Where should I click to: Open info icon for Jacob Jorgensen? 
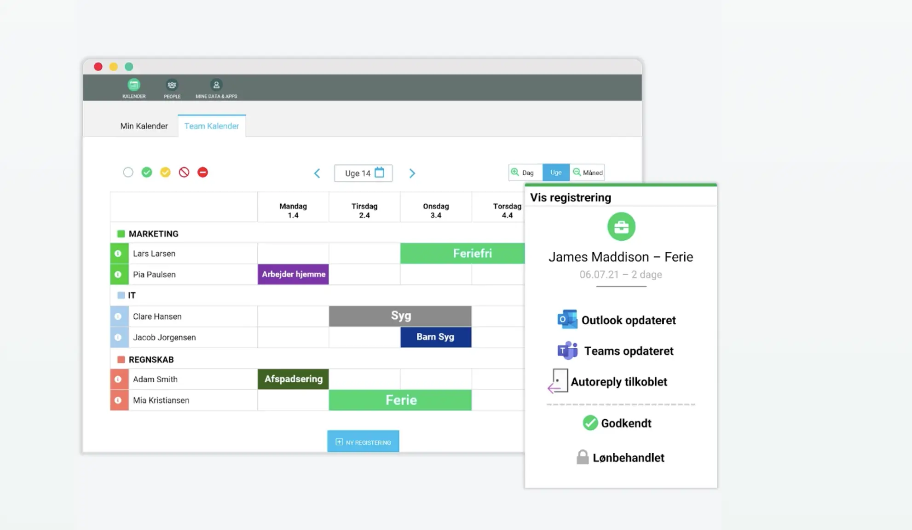(118, 338)
